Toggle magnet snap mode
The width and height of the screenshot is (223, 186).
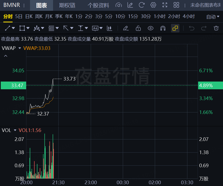(163, 28)
